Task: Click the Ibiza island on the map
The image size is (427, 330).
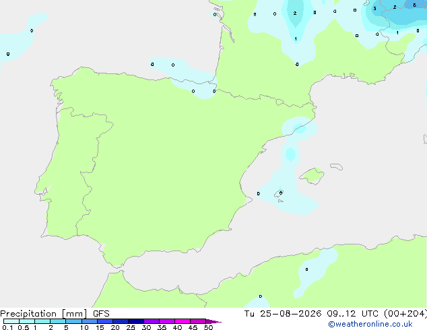Action: (279, 194)
